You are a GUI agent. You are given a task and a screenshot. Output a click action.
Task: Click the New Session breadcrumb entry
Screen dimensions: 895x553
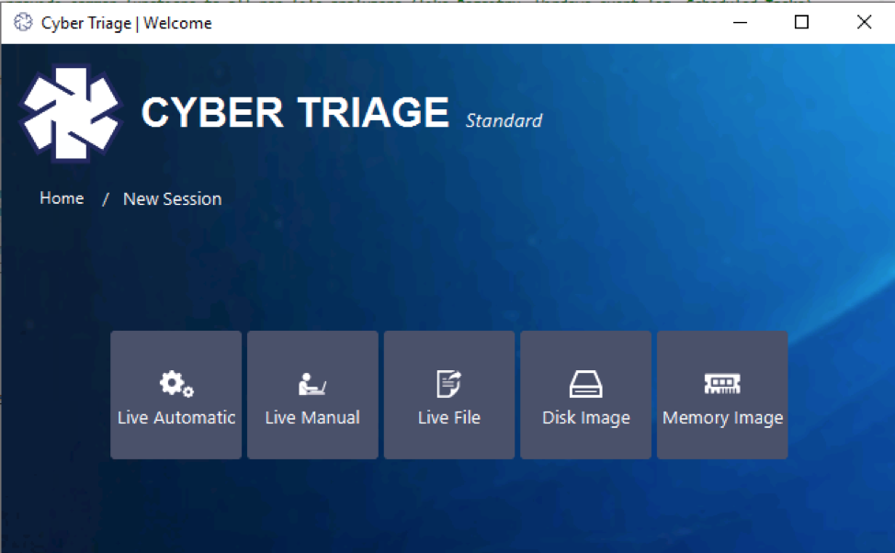pos(172,198)
